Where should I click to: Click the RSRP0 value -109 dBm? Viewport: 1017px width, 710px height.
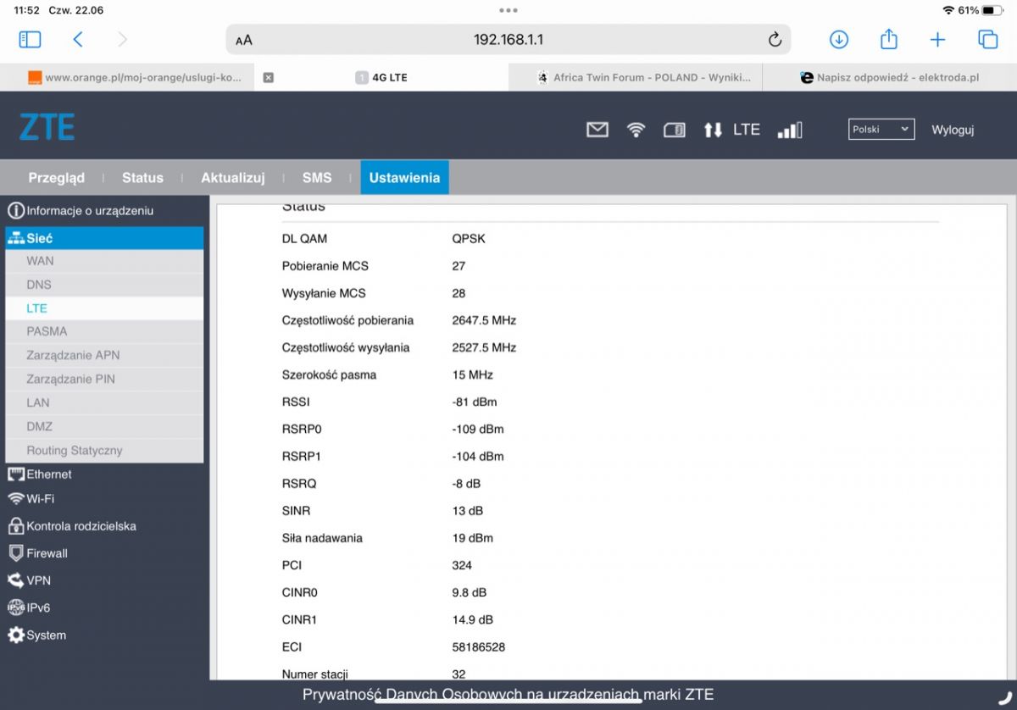(x=478, y=429)
